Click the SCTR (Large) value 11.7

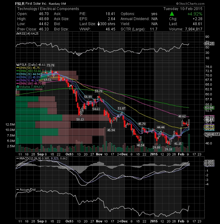pyautogui.click(x=153, y=29)
